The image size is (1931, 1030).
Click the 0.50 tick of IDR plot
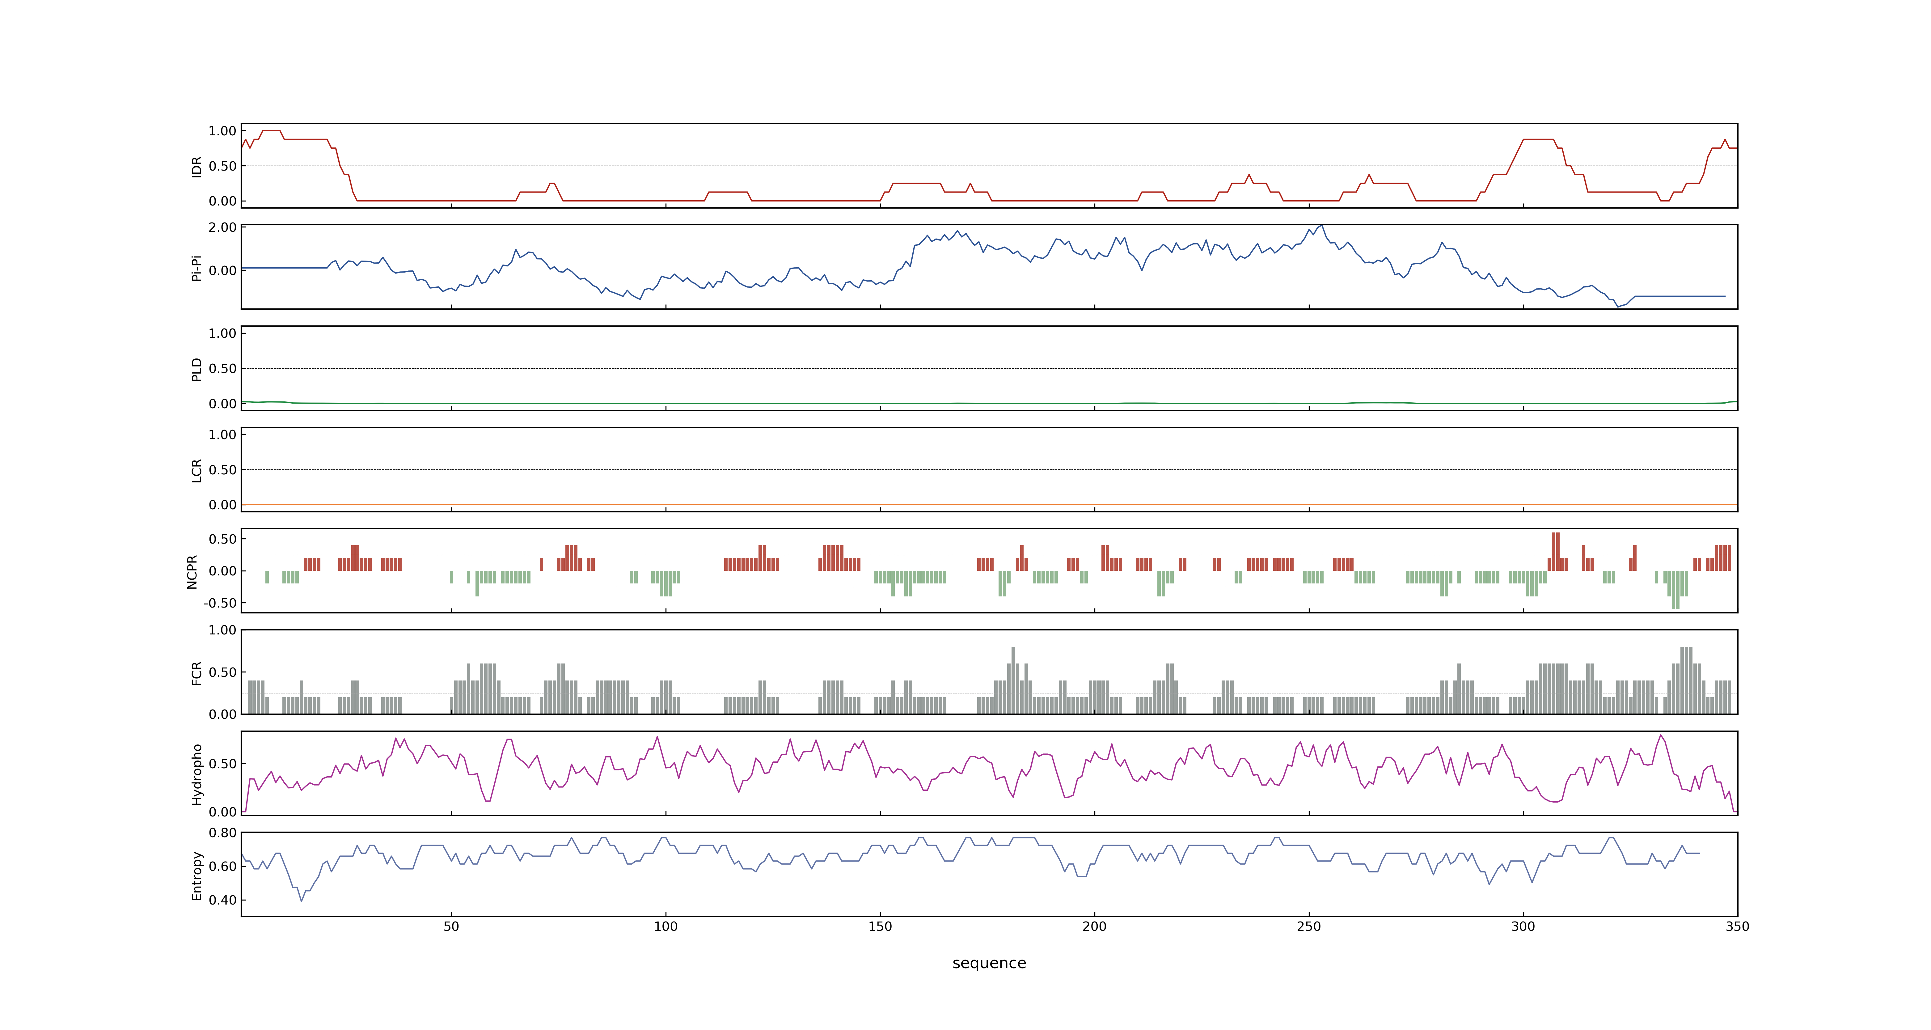pyautogui.click(x=223, y=167)
